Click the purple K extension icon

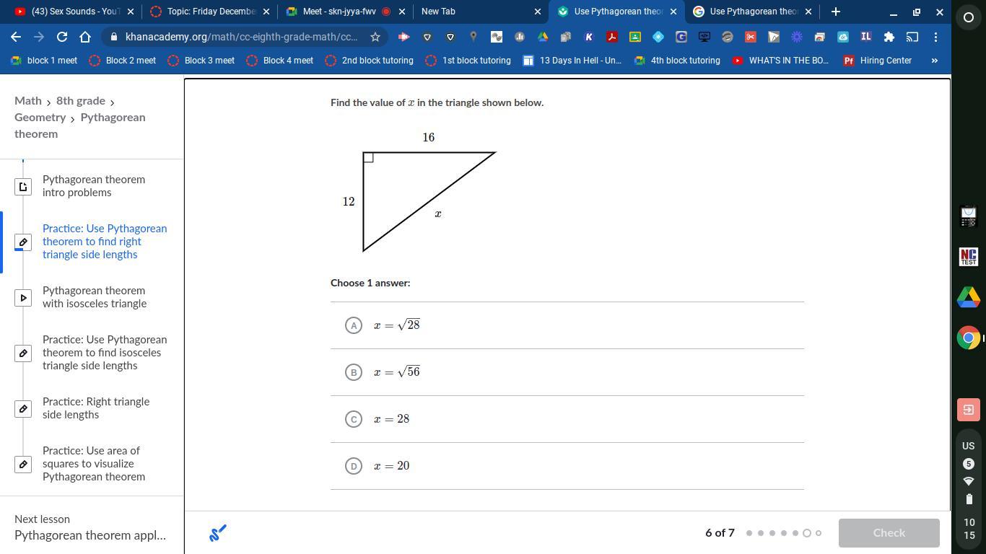tap(589, 37)
